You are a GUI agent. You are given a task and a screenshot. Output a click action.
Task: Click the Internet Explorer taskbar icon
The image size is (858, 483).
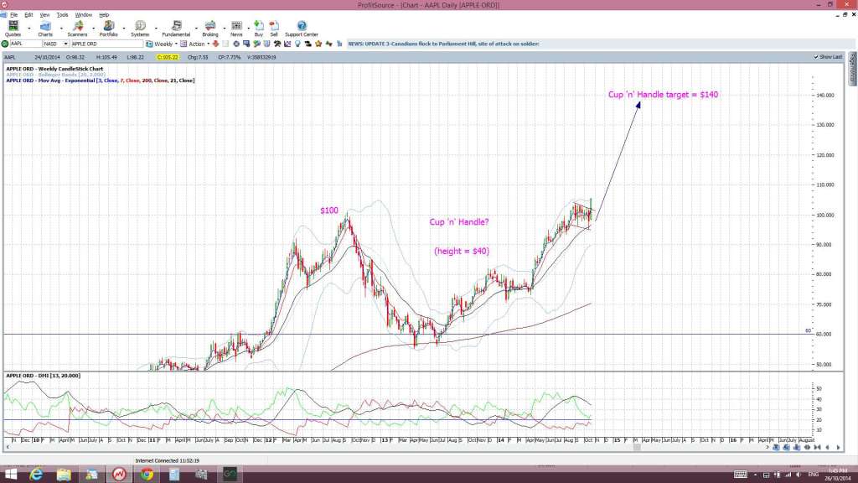click(36, 475)
